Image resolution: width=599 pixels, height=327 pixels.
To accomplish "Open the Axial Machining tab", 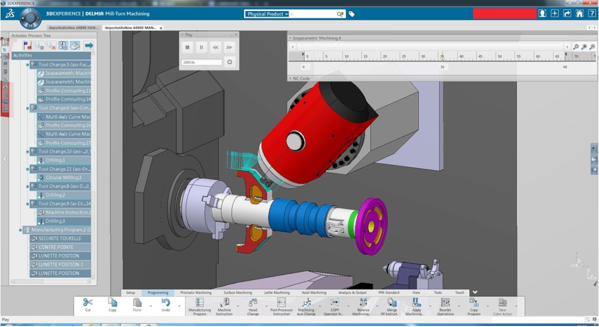I will tap(314, 293).
